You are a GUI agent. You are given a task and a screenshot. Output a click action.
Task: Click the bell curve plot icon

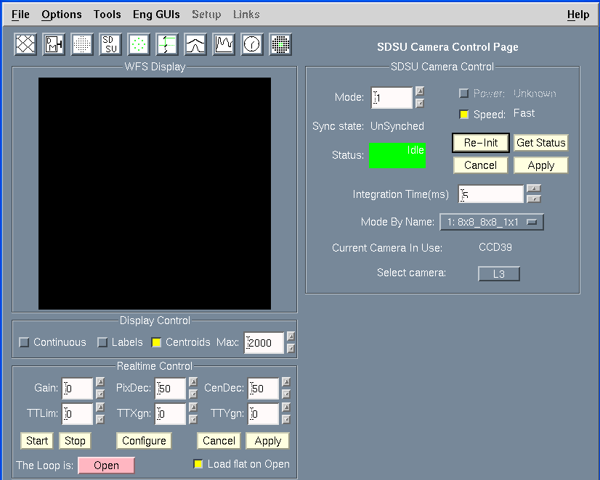(195, 44)
